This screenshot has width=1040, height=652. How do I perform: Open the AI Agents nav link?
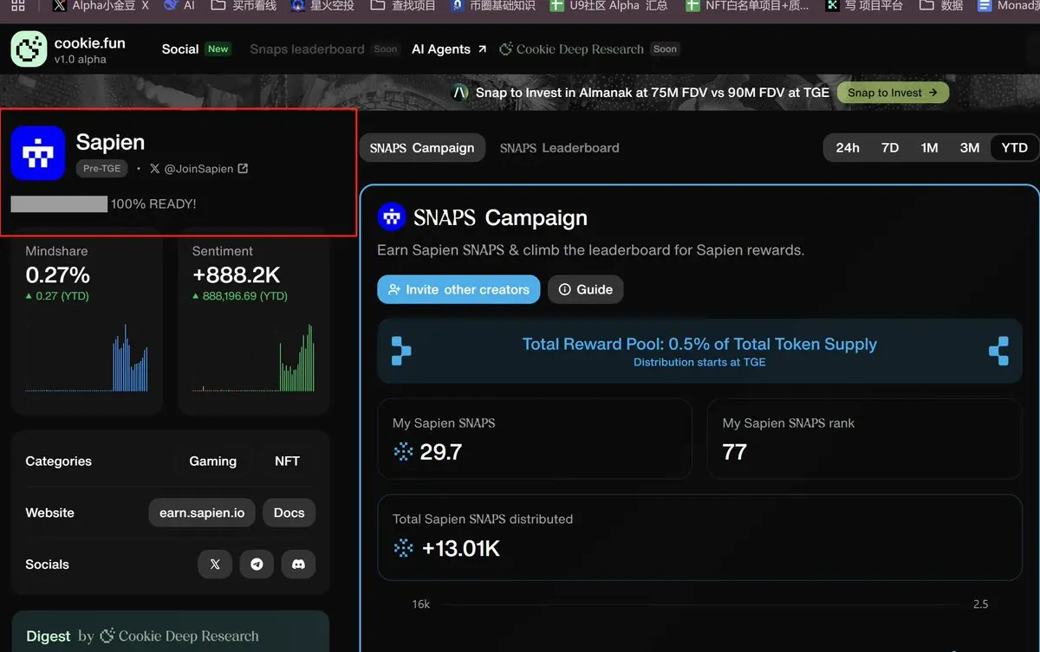(x=449, y=49)
